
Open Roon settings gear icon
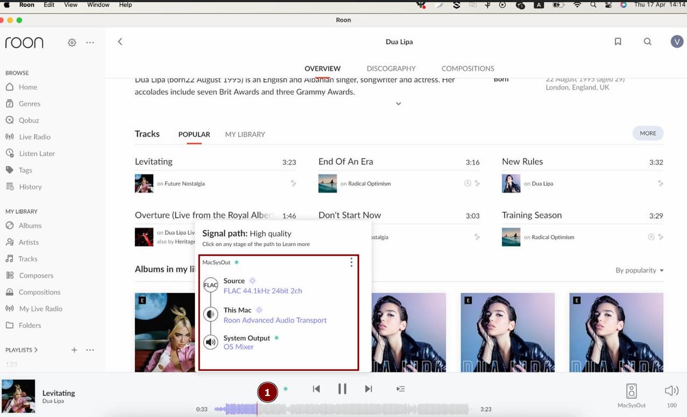pos(72,43)
